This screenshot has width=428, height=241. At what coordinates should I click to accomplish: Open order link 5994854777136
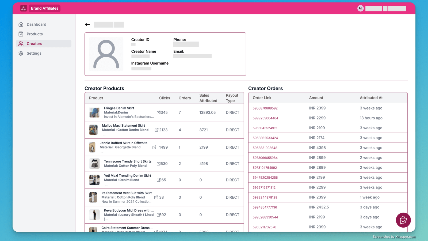click(265, 207)
